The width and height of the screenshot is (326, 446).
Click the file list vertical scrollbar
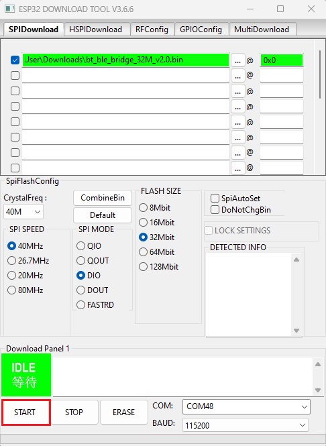click(320, 74)
